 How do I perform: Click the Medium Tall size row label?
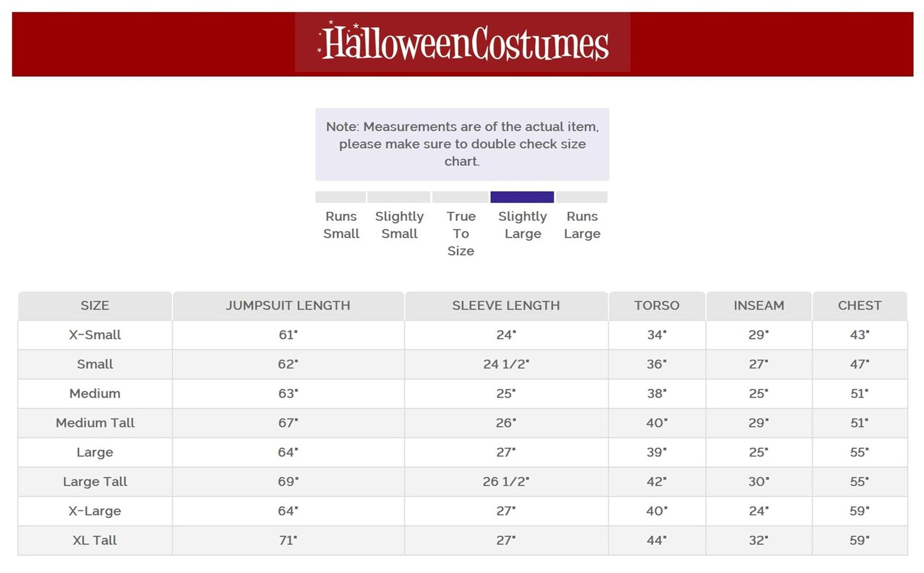coord(95,423)
